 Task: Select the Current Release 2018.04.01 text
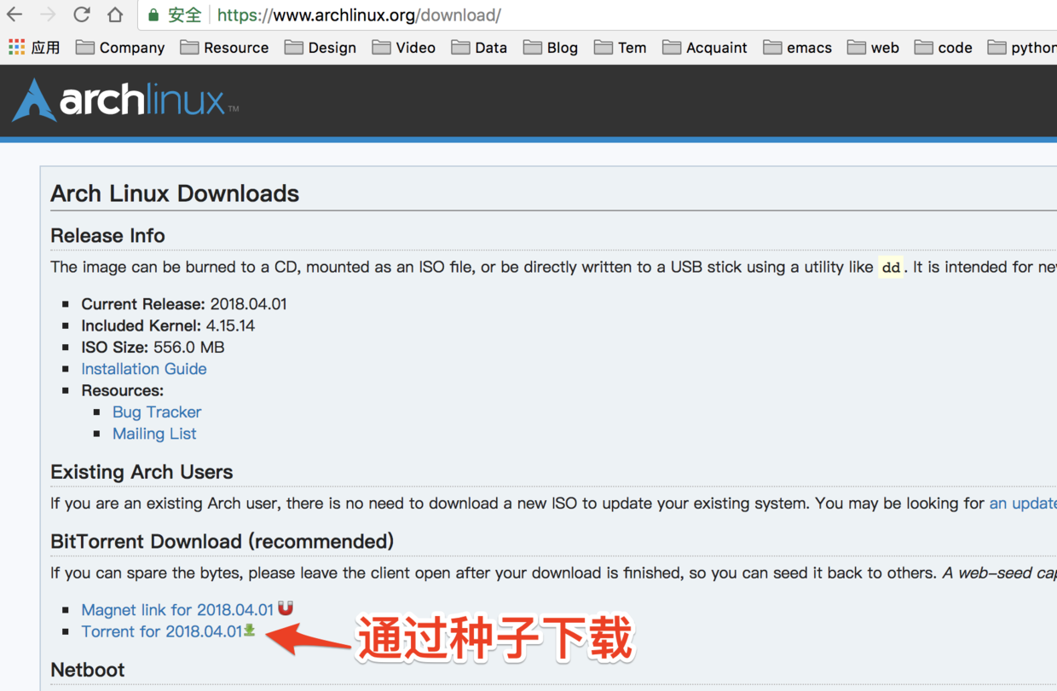tap(184, 304)
